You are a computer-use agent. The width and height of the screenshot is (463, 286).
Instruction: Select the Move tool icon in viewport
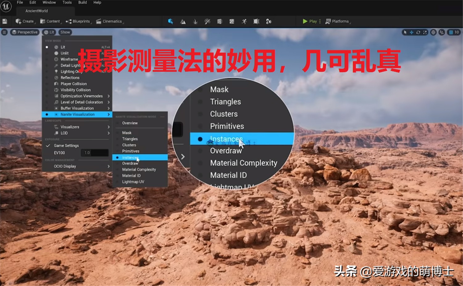pyautogui.click(x=412, y=32)
